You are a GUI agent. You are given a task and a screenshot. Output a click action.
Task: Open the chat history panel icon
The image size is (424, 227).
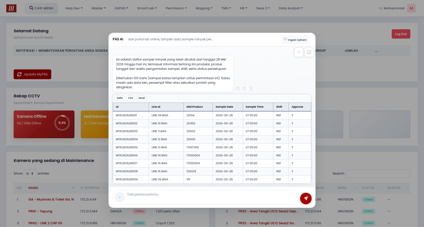click(x=309, y=52)
